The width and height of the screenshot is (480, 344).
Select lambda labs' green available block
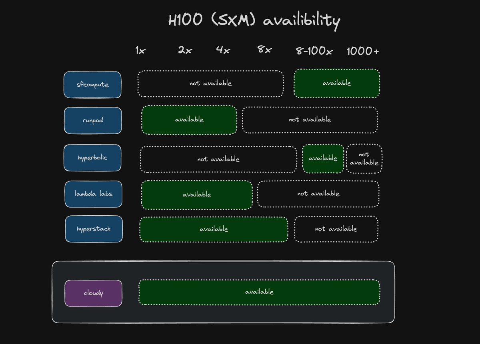click(197, 195)
